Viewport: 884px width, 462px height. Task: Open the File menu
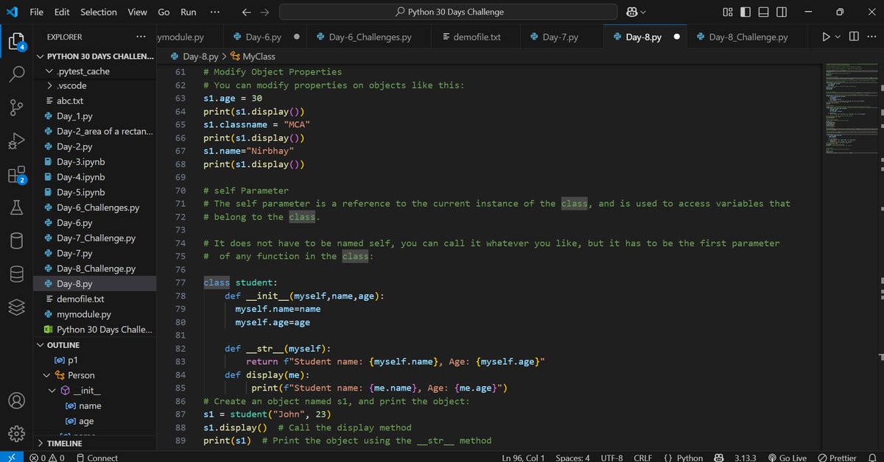pos(36,12)
